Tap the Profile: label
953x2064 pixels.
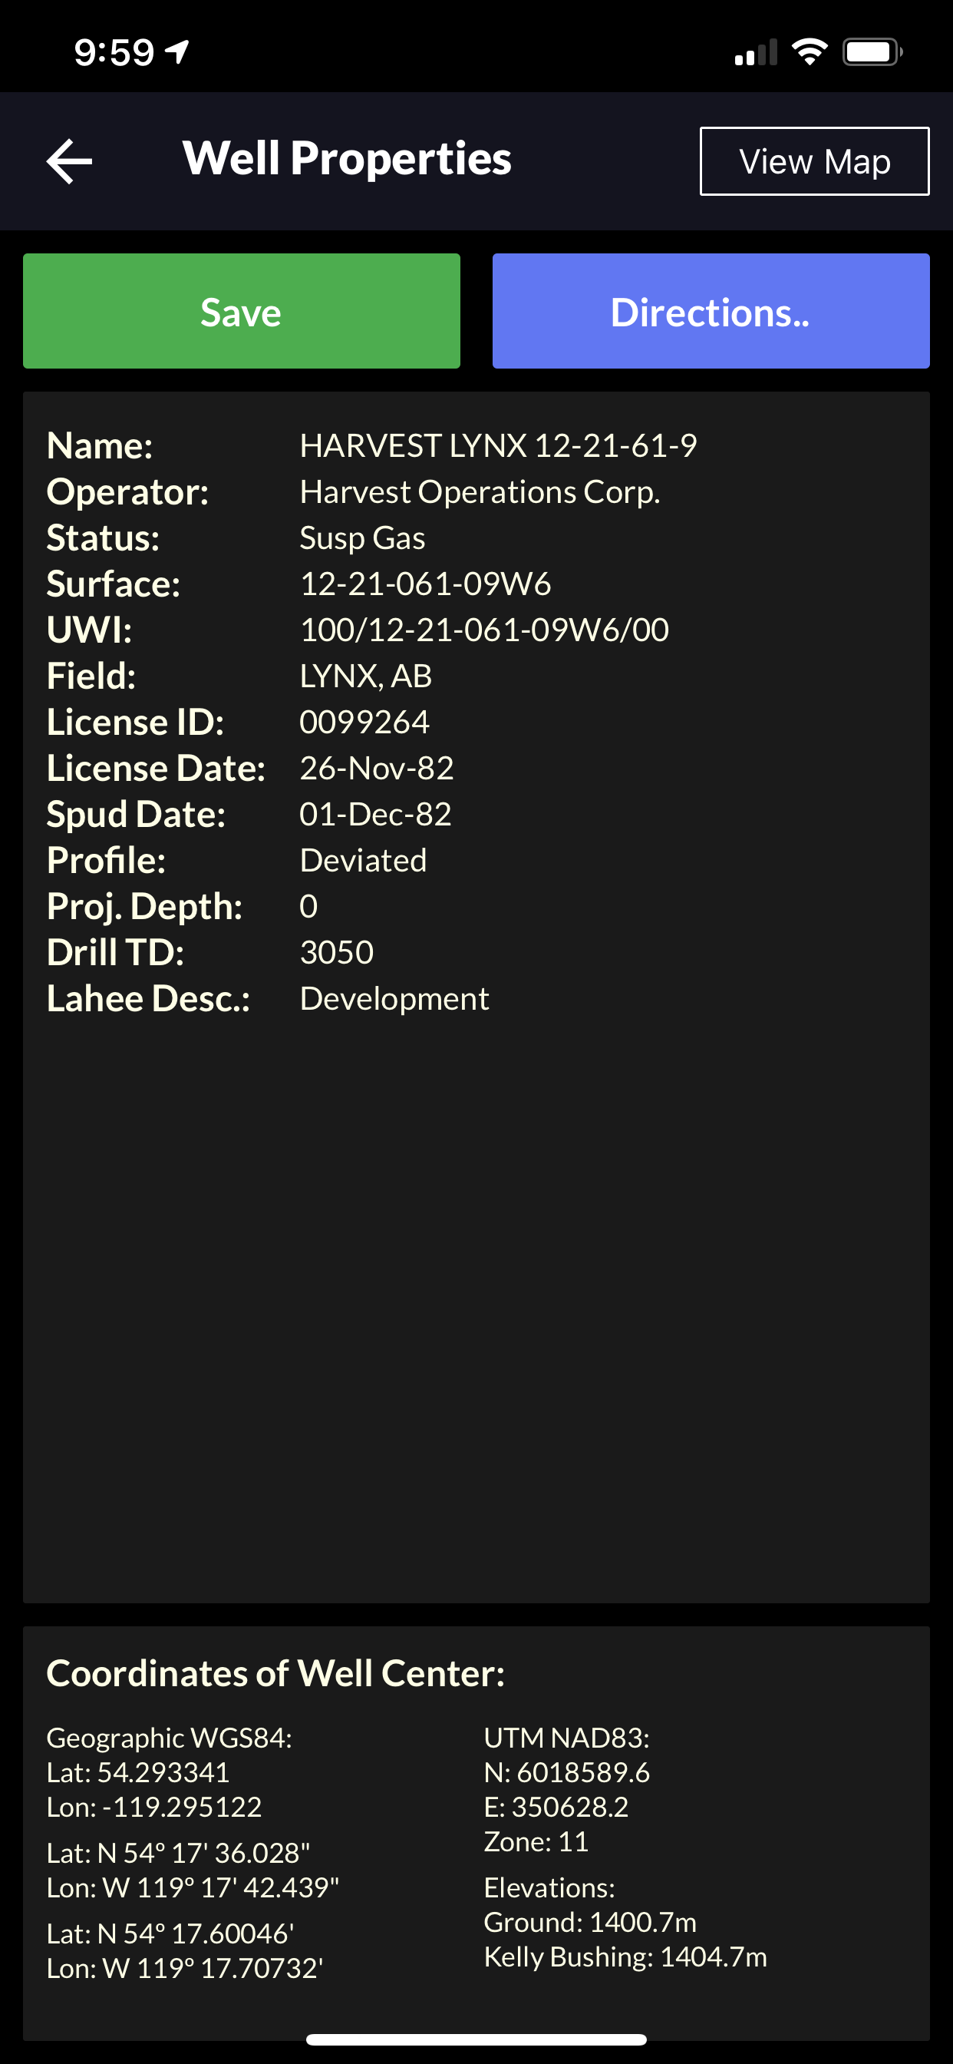106,861
